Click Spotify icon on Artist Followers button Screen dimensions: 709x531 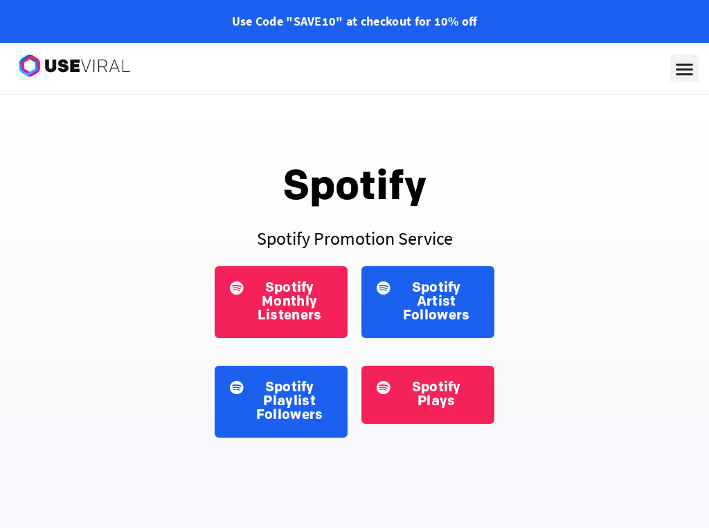click(384, 288)
